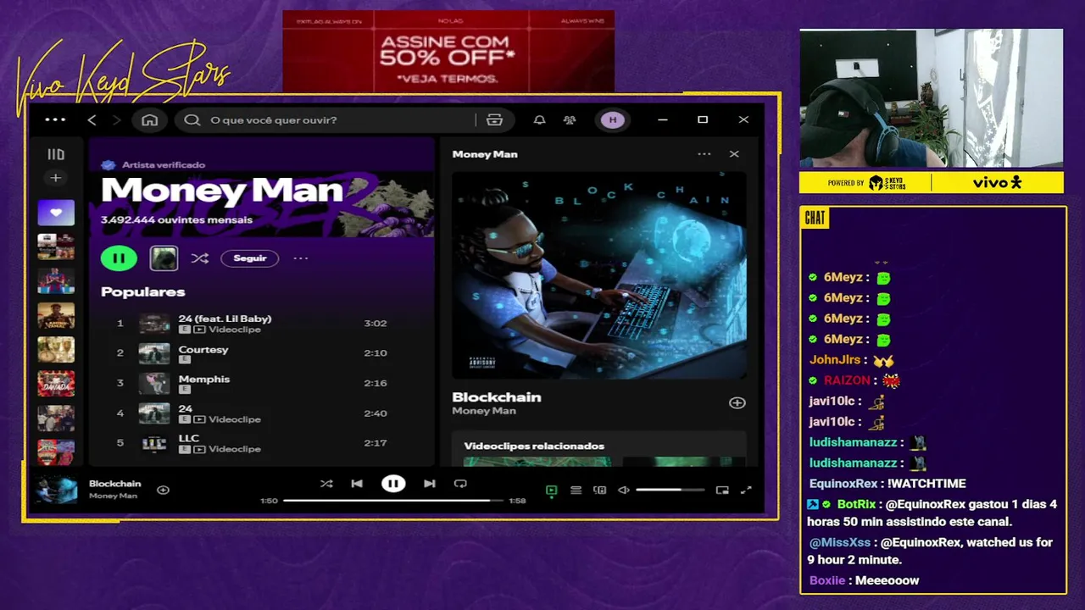1085x610 pixels.
Task: Open the Blockchain title in the side panel
Action: click(x=496, y=396)
